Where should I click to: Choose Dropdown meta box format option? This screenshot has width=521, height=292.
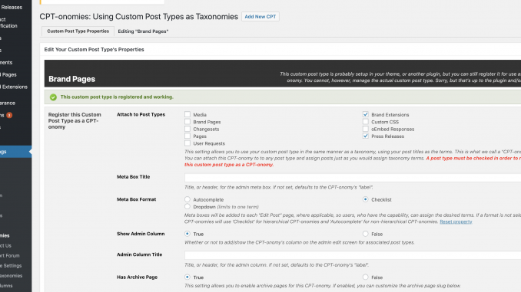(x=187, y=206)
